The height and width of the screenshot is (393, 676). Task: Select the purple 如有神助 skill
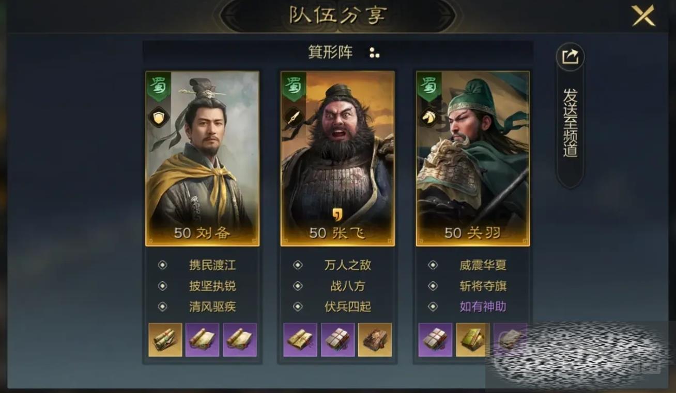pos(483,306)
